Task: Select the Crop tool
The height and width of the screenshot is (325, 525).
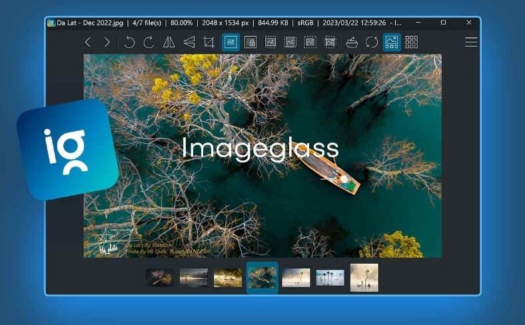Action: pyautogui.click(x=209, y=42)
